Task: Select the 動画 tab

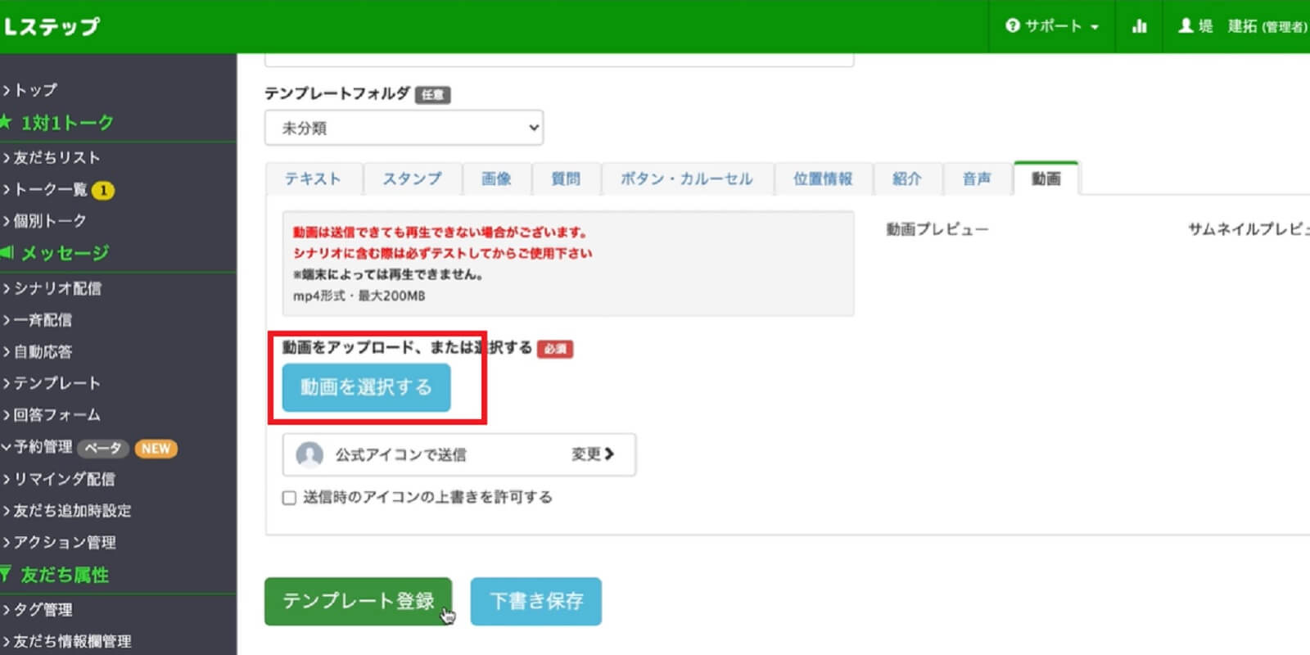Action: pyautogui.click(x=1046, y=178)
